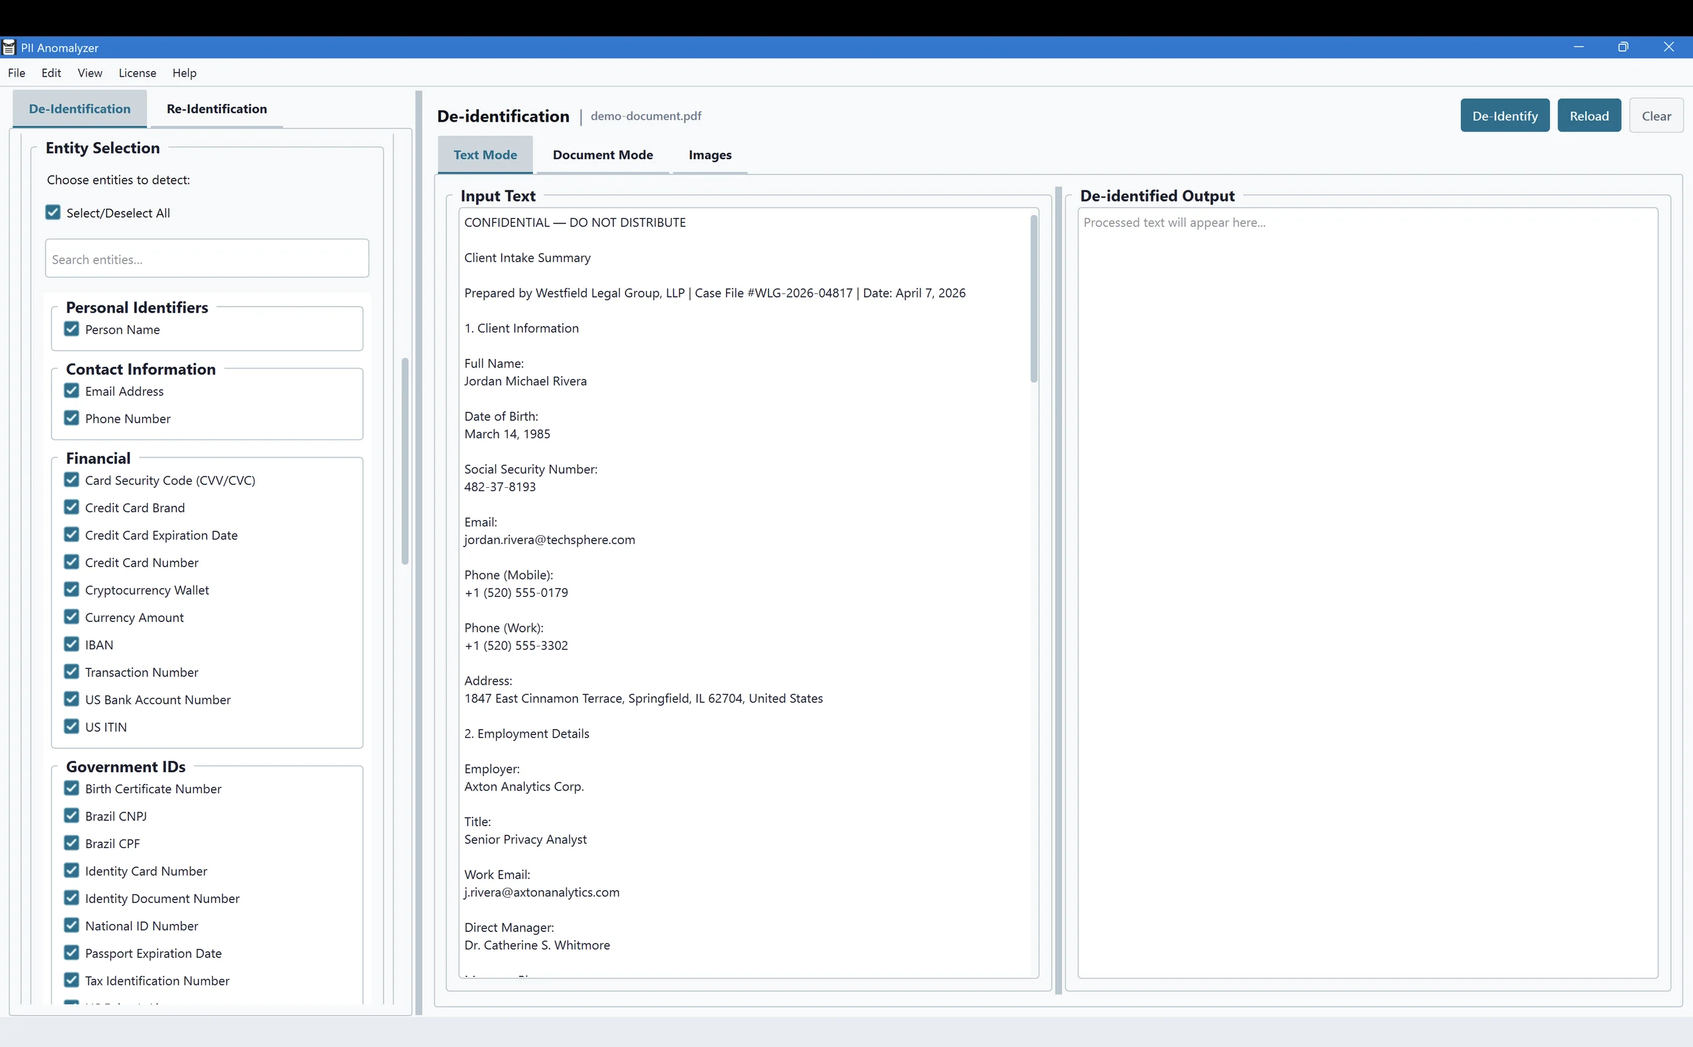Toggle the Brazil CPF checkbox

pos(71,843)
